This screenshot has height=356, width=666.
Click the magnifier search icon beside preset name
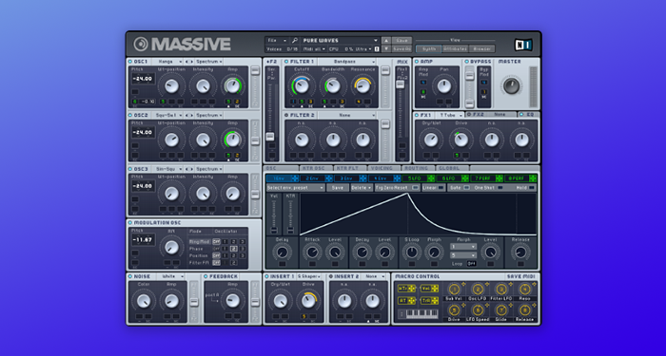[x=295, y=41]
